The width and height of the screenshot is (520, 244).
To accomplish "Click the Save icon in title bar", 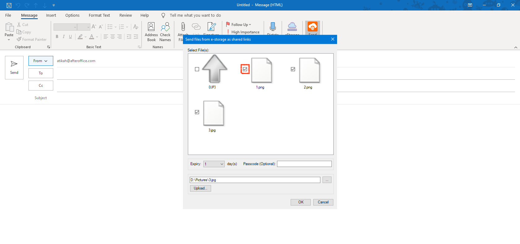I will pos(9,5).
